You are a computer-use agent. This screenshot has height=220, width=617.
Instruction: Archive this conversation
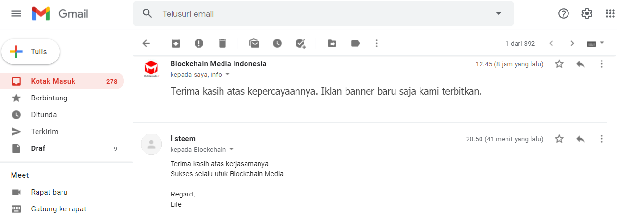pos(176,43)
